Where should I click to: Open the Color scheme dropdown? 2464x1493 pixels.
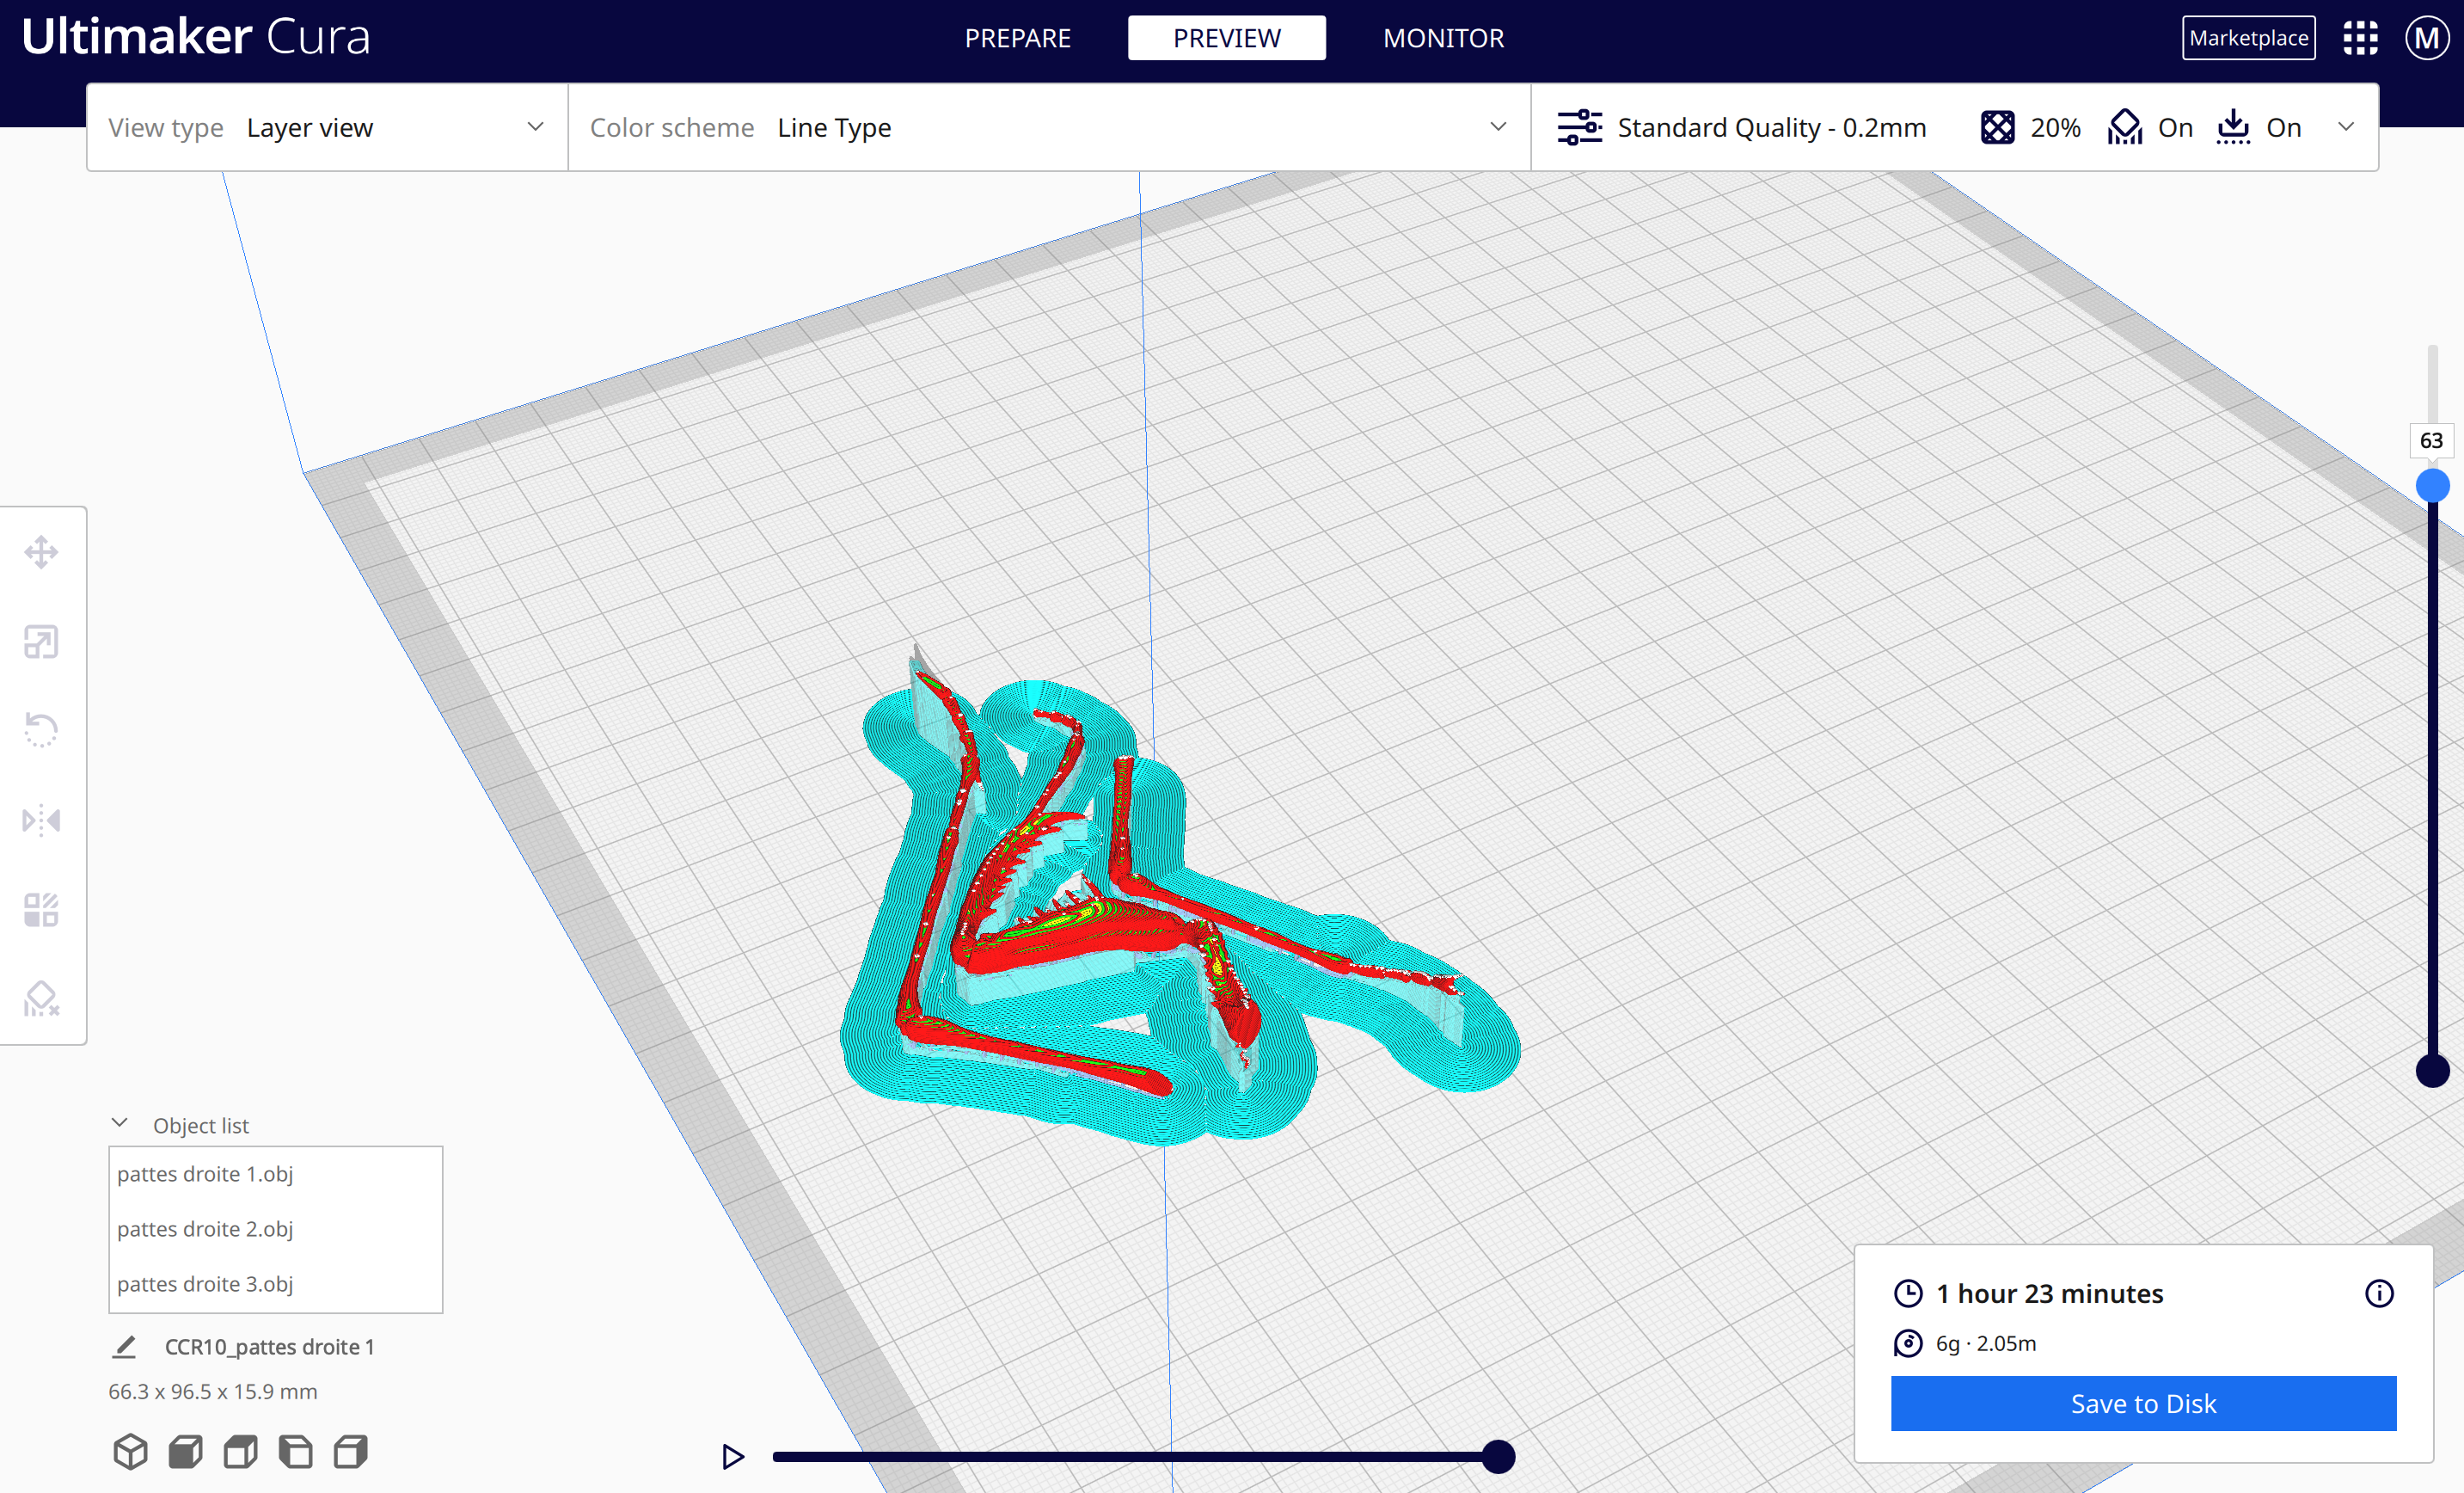click(1049, 127)
